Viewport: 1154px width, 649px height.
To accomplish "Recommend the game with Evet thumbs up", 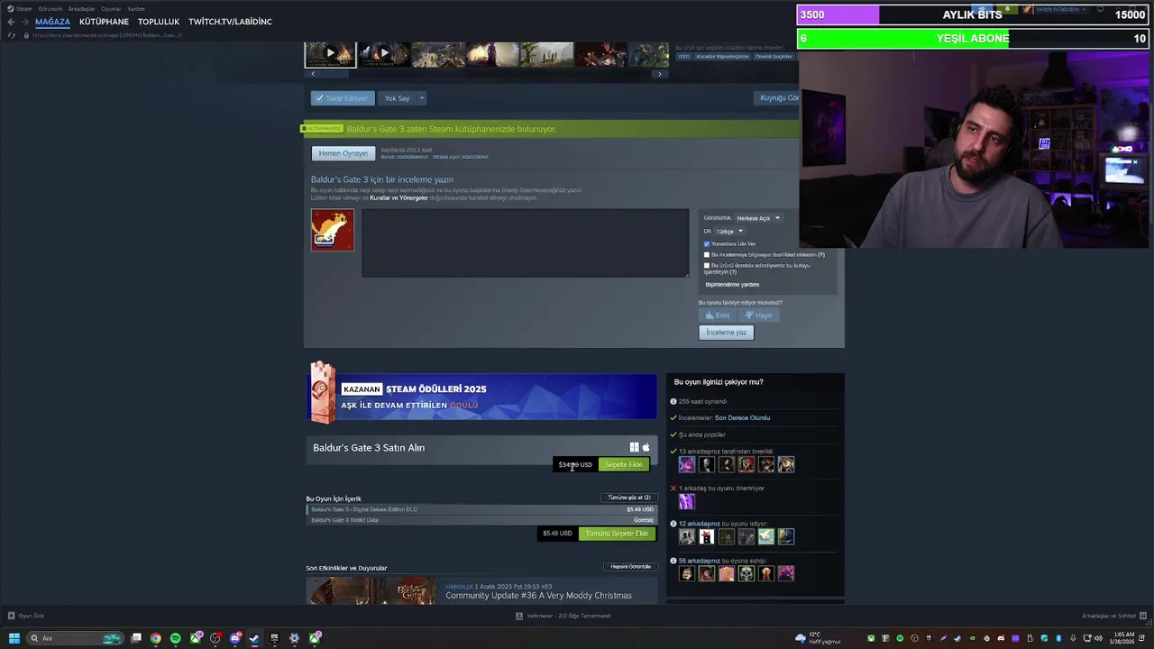I will (x=718, y=315).
